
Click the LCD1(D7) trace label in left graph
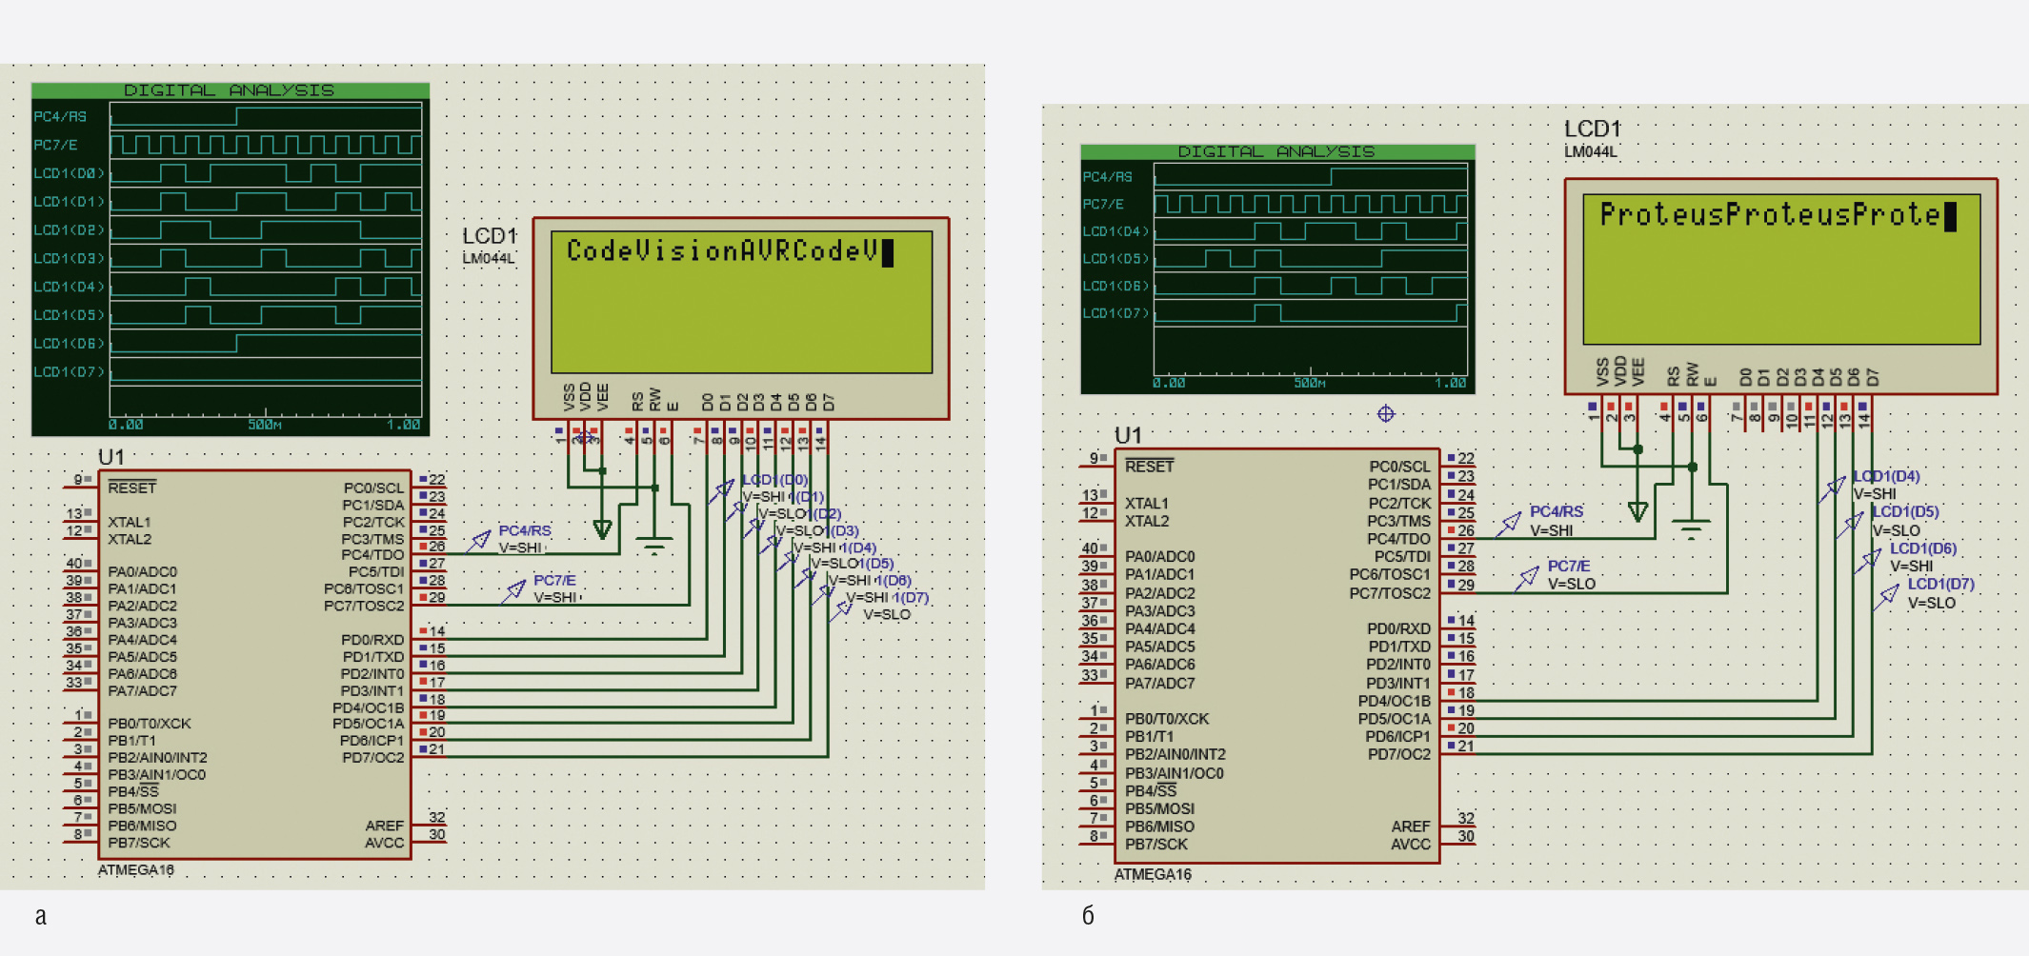[x=69, y=371]
